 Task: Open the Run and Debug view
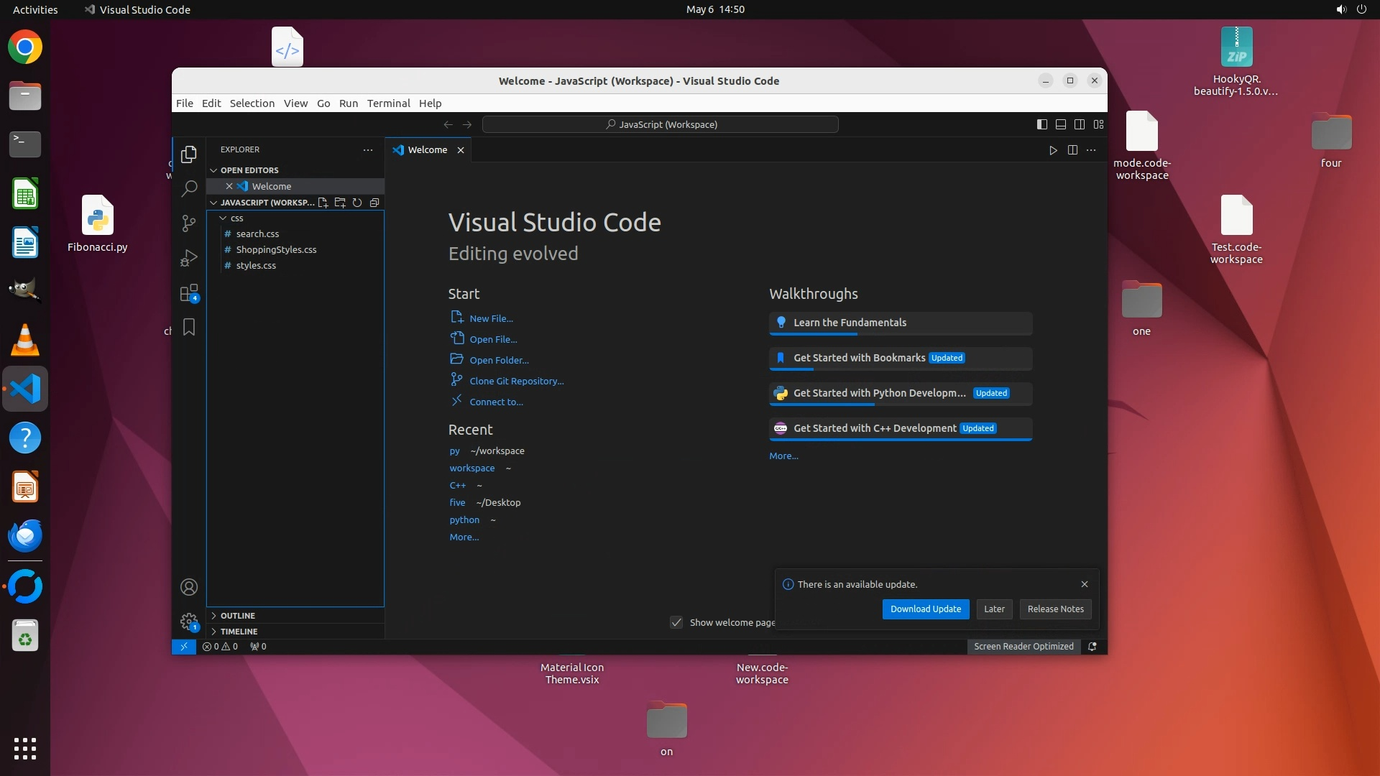click(189, 258)
